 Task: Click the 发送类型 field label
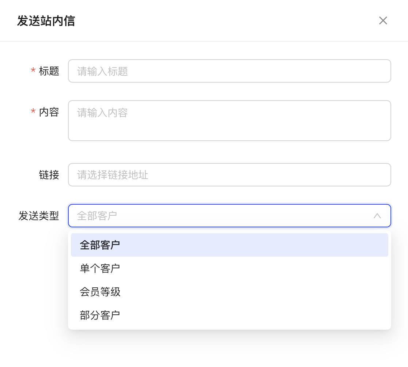[x=39, y=216]
